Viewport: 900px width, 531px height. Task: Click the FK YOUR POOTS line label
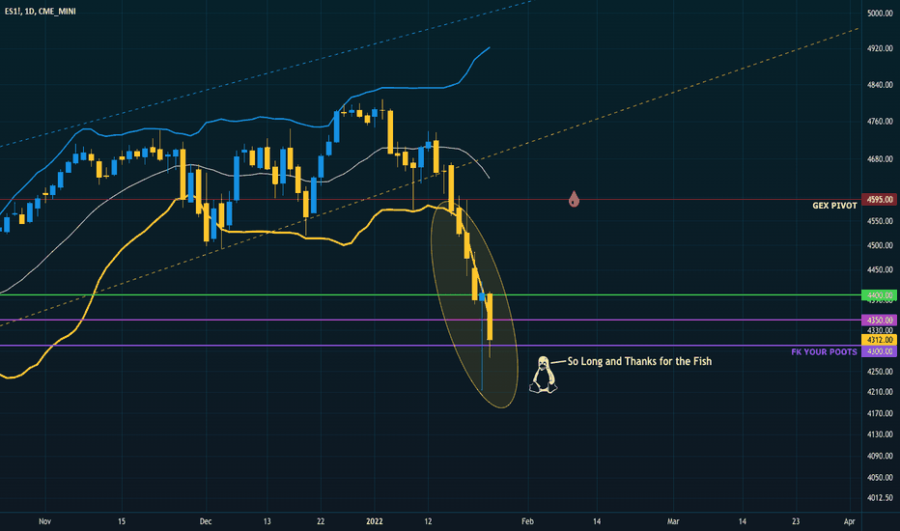(824, 351)
